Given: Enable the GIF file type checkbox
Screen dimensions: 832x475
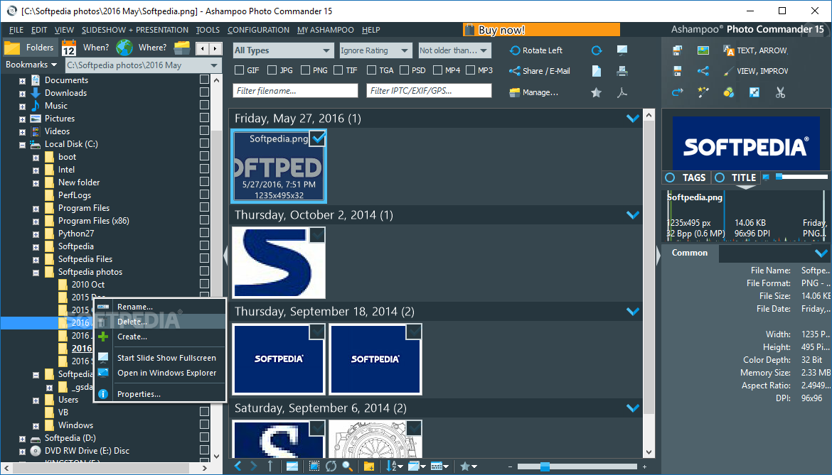Looking at the screenshot, I should [x=240, y=70].
